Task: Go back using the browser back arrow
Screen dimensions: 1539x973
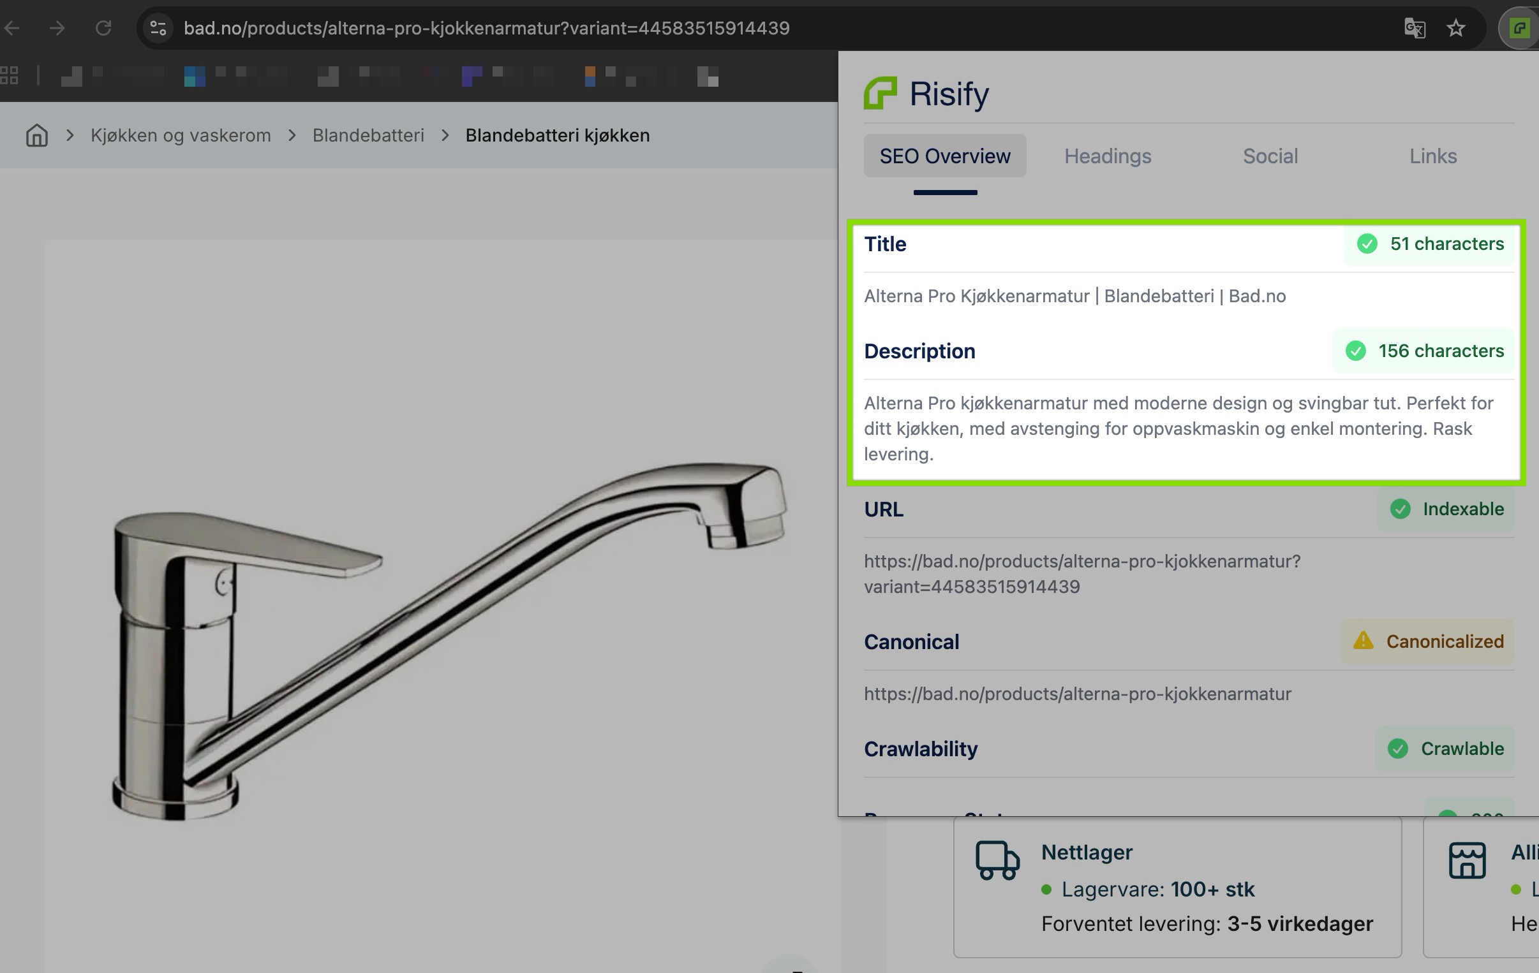Action: tap(13, 28)
